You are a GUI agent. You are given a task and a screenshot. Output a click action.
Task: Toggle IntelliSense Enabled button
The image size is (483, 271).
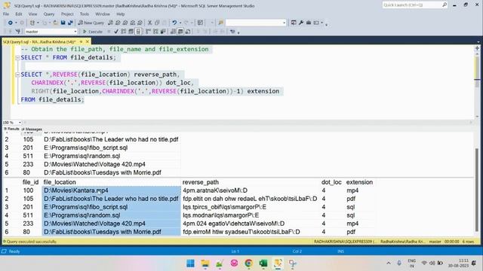(138, 32)
